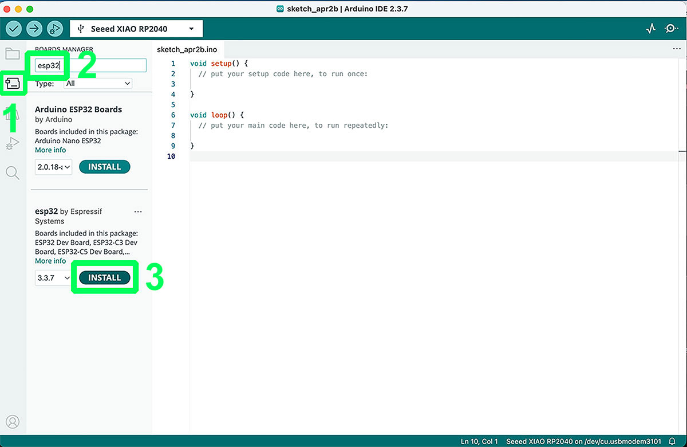This screenshot has width=687, height=447.
Task: Open the Sketchbook folder sidebar icon
Action: pos(13,54)
